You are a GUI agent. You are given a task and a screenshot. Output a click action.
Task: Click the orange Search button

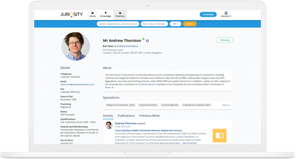pyautogui.click(x=190, y=24)
